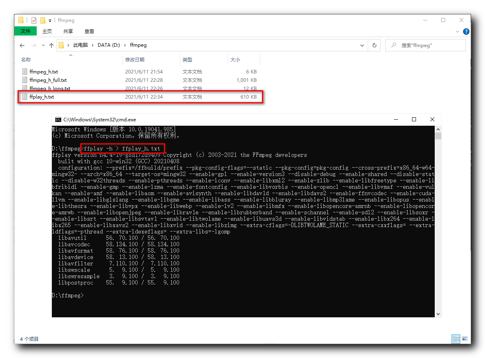
Task: Click 4 个项目 status bar text
Action: [29, 339]
